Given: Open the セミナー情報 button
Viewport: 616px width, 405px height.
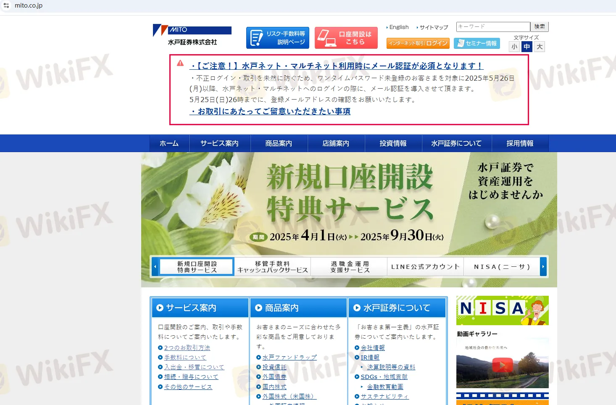Looking at the screenshot, I should [x=477, y=43].
